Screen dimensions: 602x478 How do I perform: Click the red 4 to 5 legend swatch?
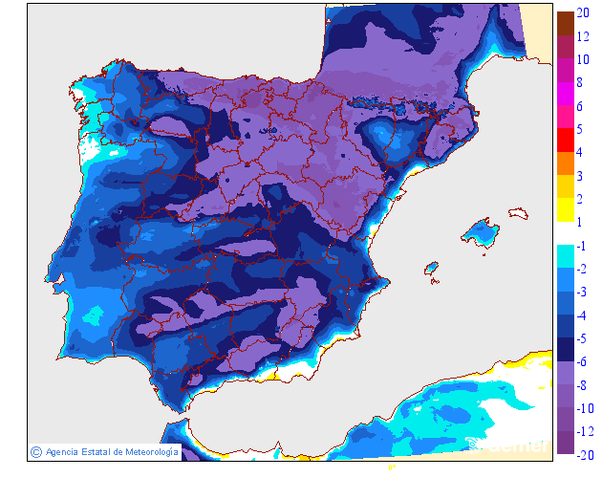tap(566, 140)
